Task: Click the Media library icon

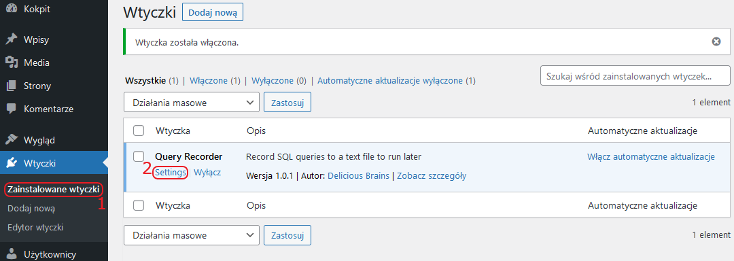Action: point(12,63)
